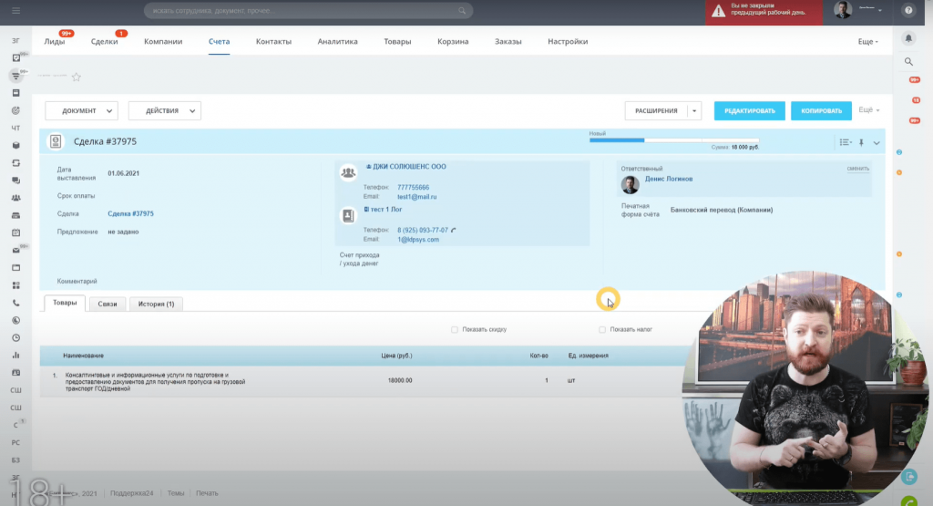Enable the Показать скидку checkbox
The height and width of the screenshot is (506, 933).
click(455, 329)
